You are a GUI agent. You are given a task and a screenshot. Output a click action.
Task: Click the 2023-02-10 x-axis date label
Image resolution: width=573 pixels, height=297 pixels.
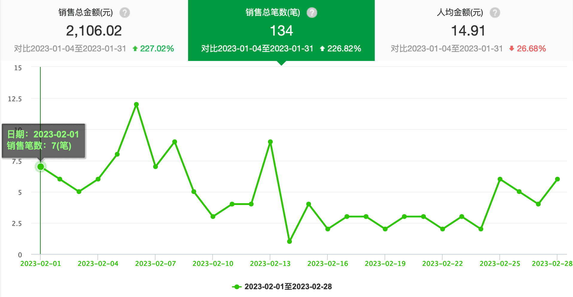point(213,264)
